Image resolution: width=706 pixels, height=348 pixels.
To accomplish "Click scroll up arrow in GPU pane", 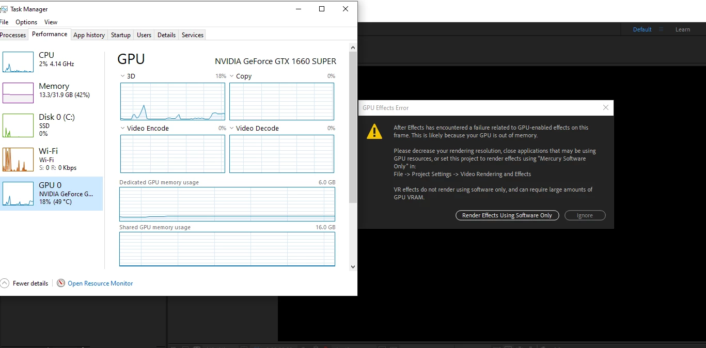I will point(353,47).
